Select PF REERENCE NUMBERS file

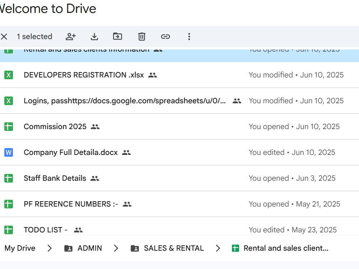(x=179, y=204)
